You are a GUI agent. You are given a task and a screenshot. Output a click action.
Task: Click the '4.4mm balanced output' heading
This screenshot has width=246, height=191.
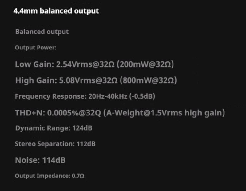coord(56,11)
